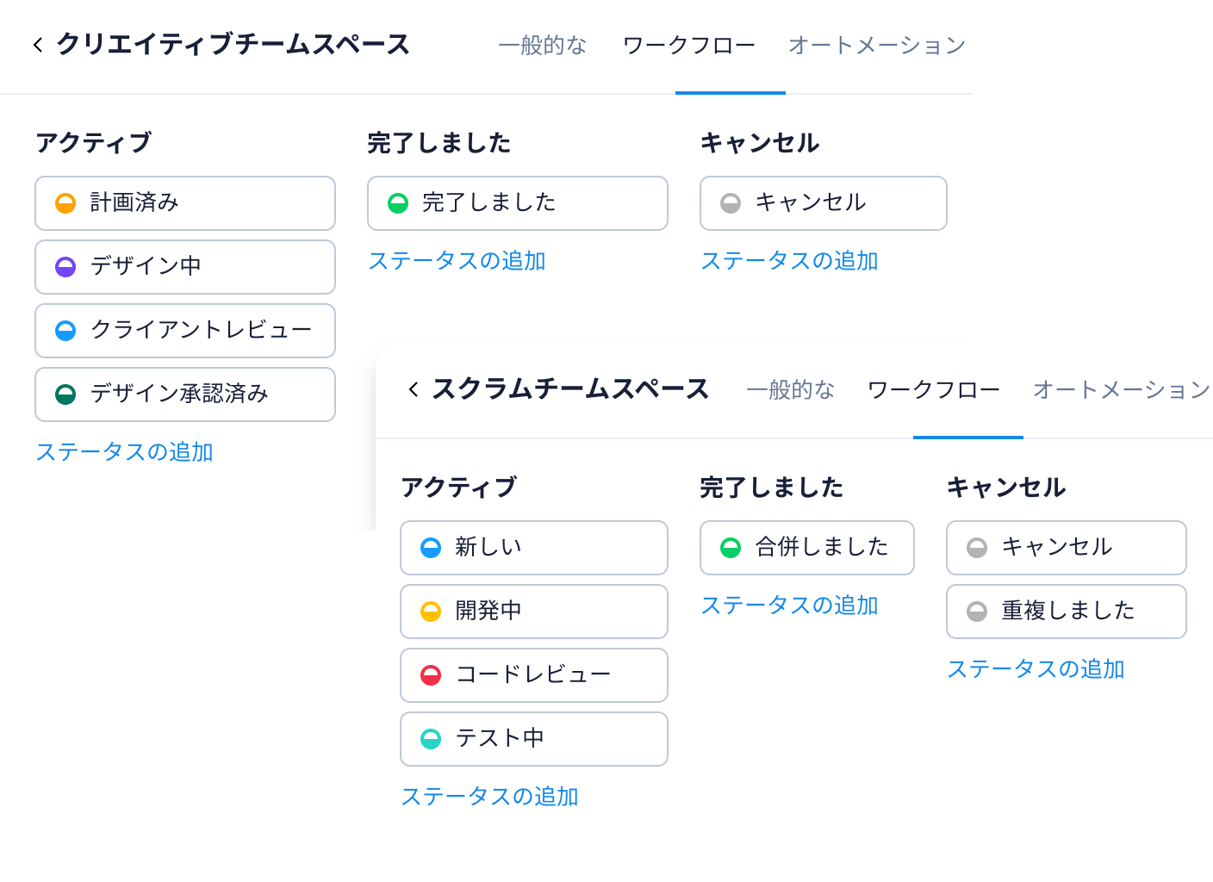Click the キャンセル status pill in クリエイティブチームスペース
The width and height of the screenshot is (1213, 882).
[x=823, y=203]
